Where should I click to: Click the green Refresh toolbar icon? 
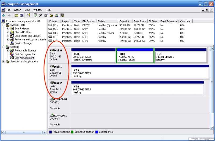(x=35, y=15)
